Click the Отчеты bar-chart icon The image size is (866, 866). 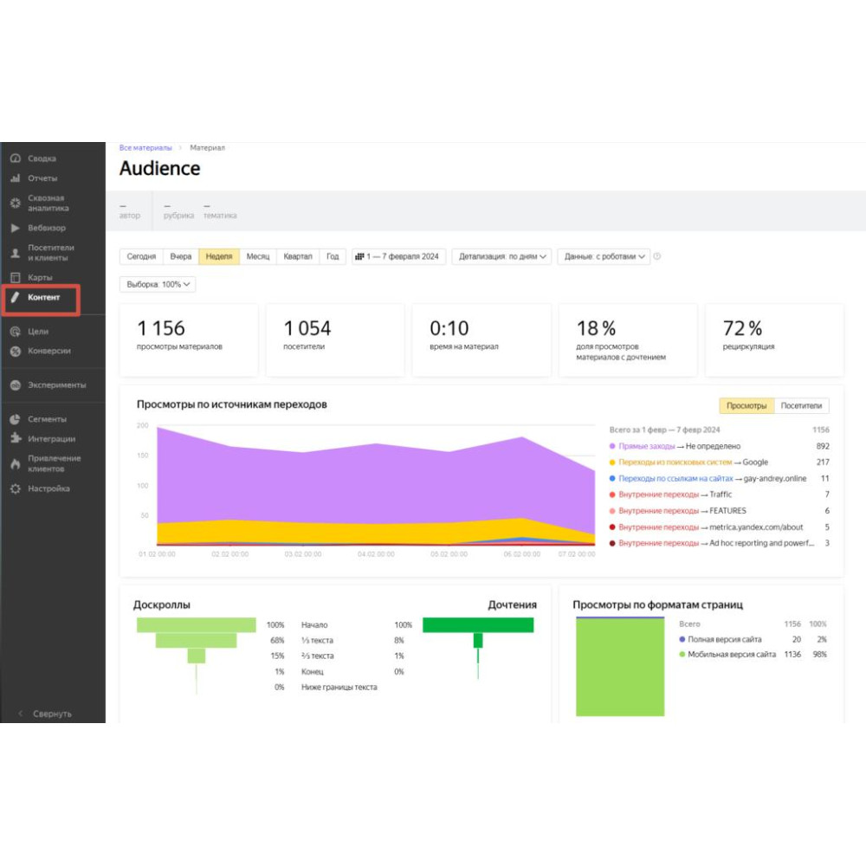(15, 178)
